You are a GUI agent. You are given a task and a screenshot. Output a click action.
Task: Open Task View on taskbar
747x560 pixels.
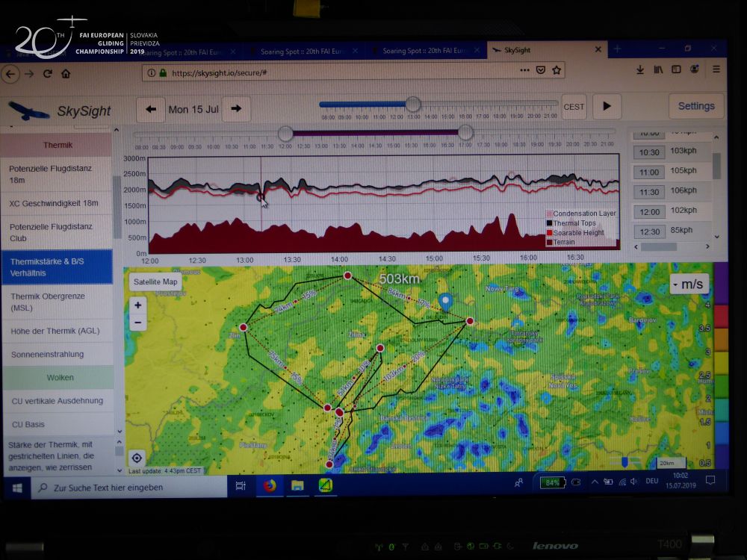(241, 486)
